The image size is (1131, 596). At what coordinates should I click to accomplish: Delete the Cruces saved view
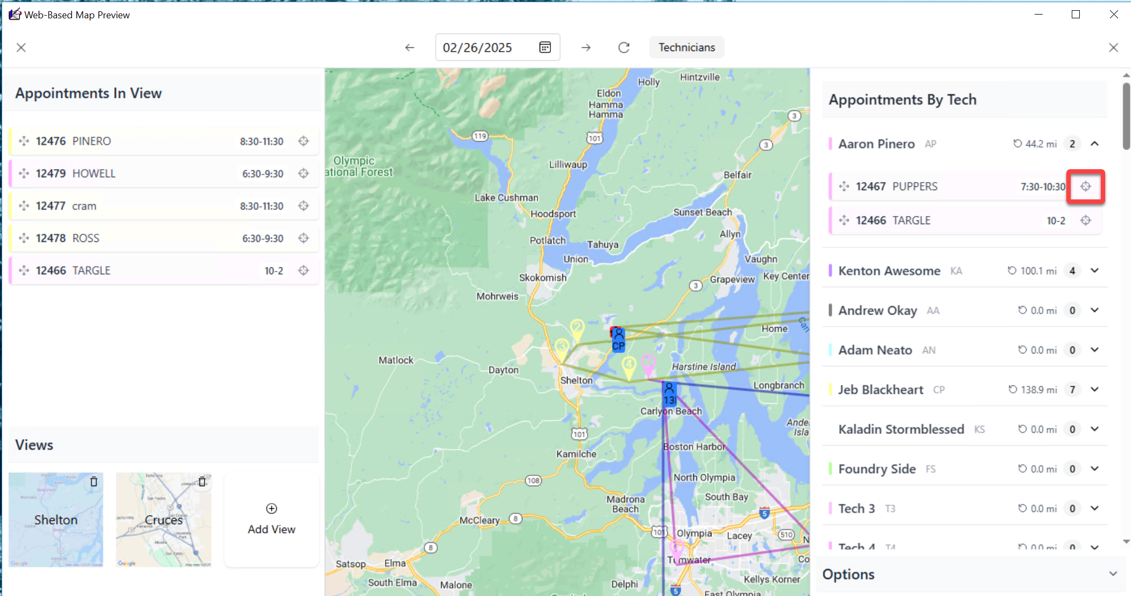[x=202, y=481]
